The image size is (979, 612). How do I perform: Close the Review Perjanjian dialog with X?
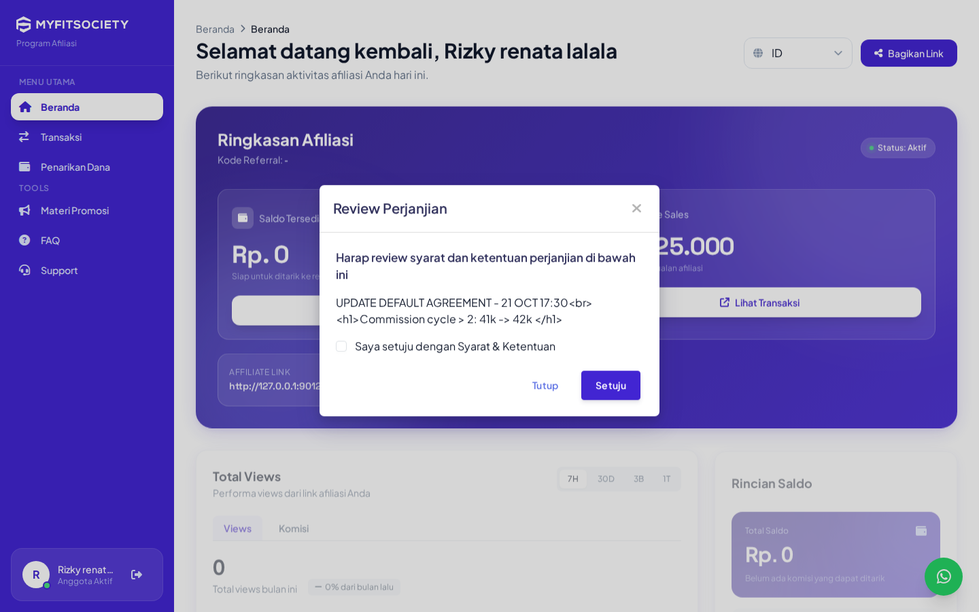point(636,208)
